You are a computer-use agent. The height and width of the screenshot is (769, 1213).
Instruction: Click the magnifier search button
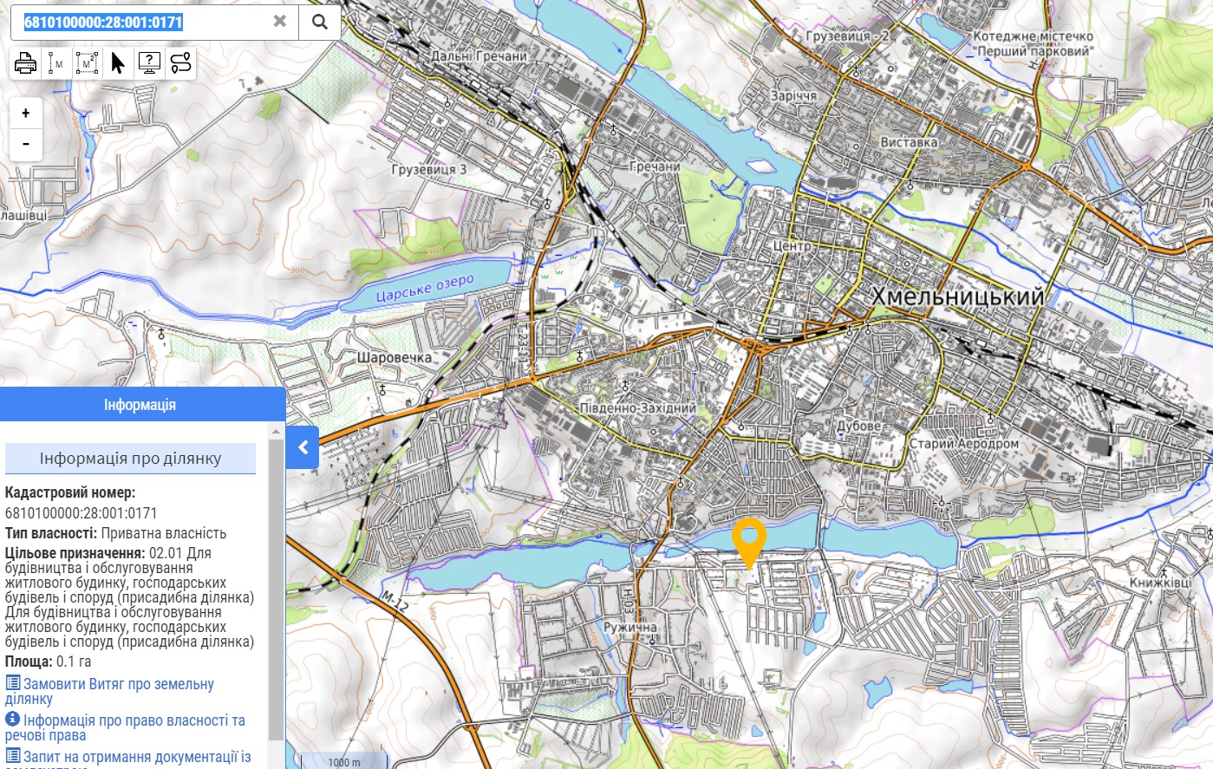[320, 22]
